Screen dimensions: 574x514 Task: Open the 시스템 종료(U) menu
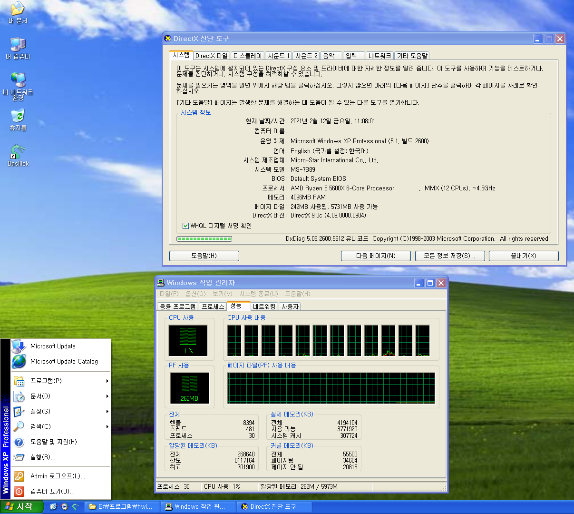coord(259,294)
